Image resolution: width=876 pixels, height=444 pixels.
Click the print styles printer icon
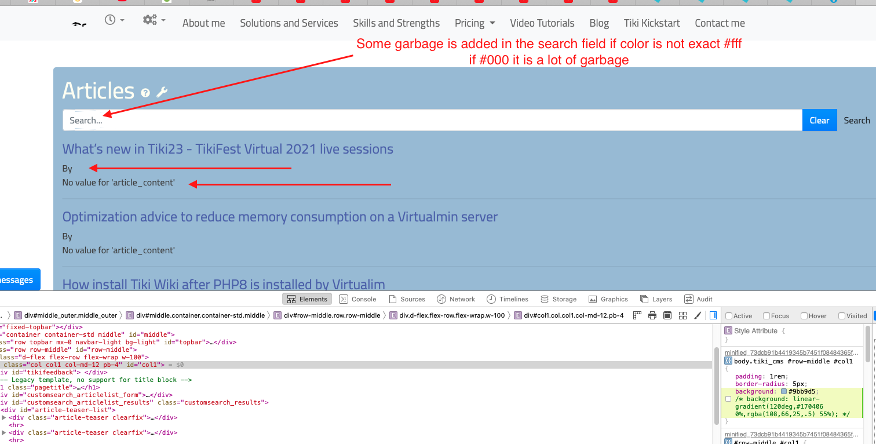pyautogui.click(x=652, y=315)
